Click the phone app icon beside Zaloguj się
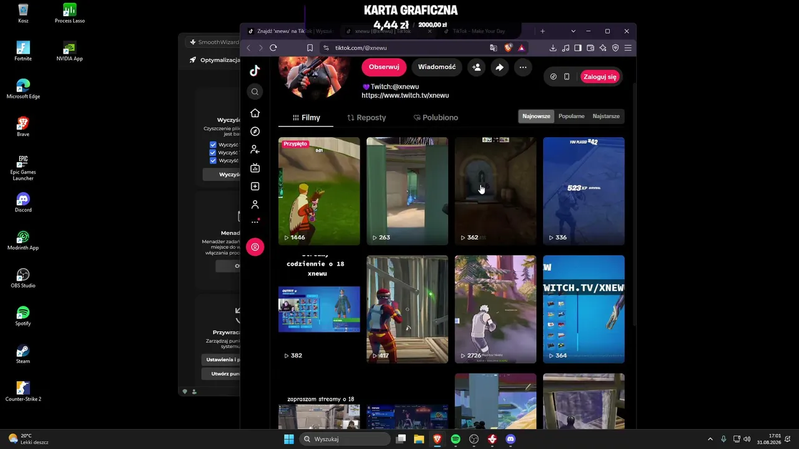This screenshot has width=799, height=449. (x=567, y=77)
